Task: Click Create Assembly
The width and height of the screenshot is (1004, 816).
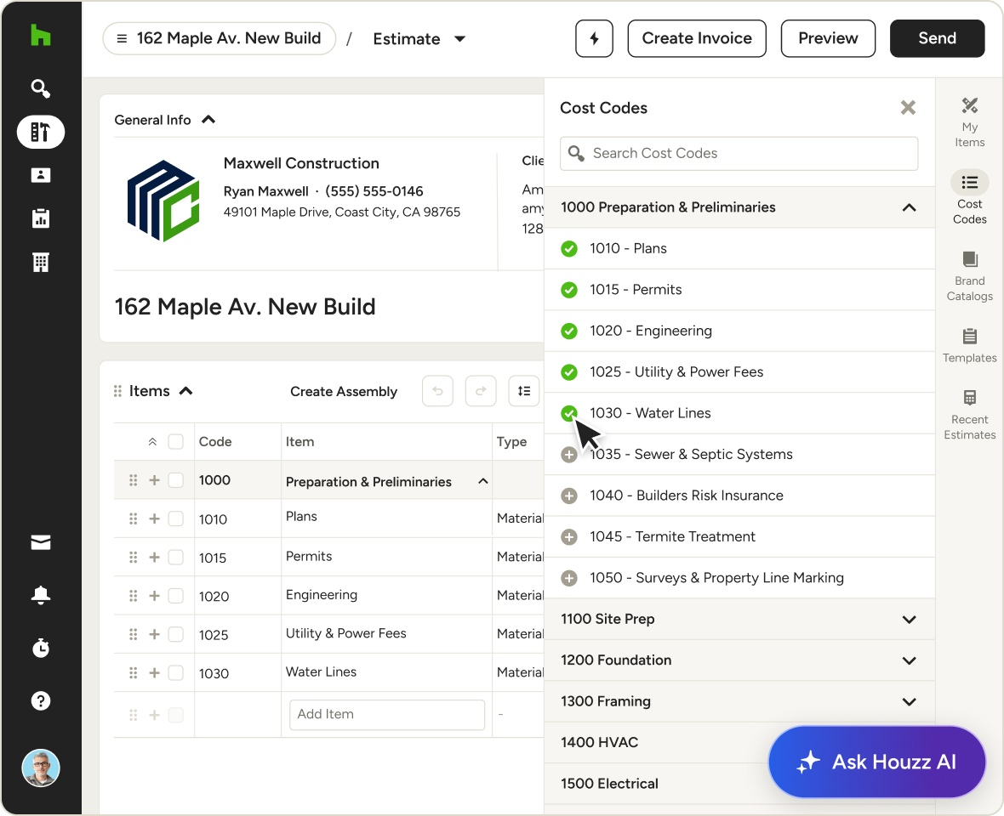Action: 344,391
